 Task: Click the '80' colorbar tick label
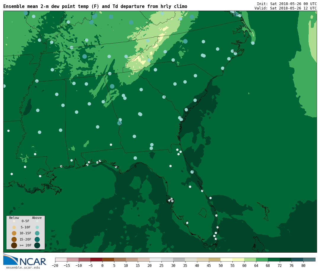(x=303, y=265)
